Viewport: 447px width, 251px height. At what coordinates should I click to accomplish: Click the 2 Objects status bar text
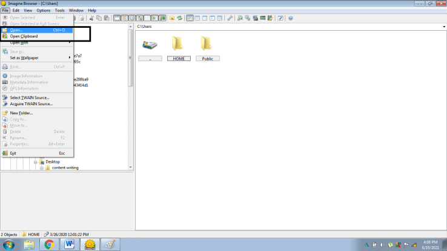9,235
